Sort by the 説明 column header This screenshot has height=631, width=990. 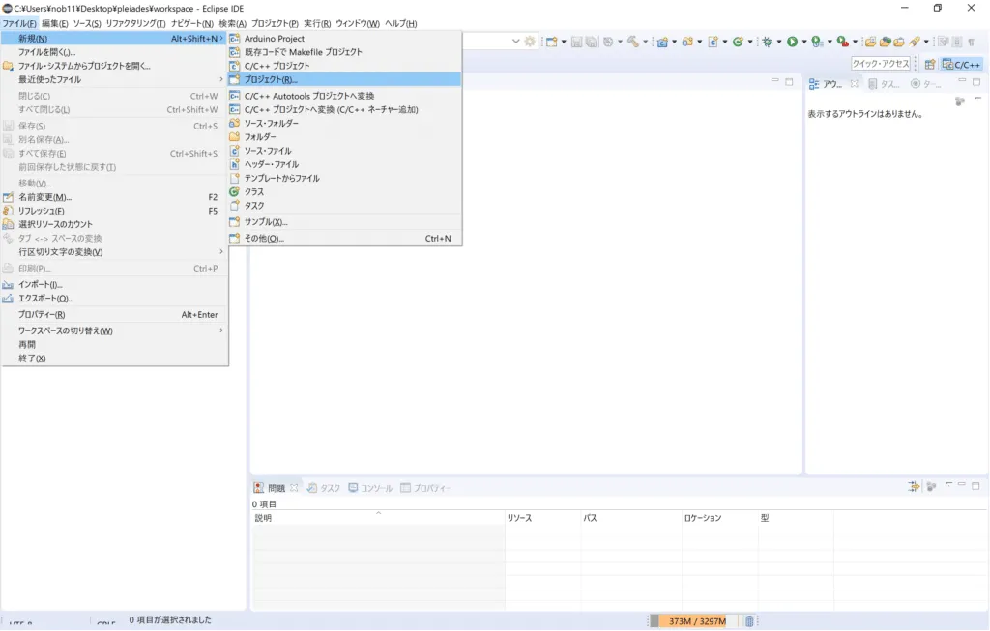tap(378, 517)
